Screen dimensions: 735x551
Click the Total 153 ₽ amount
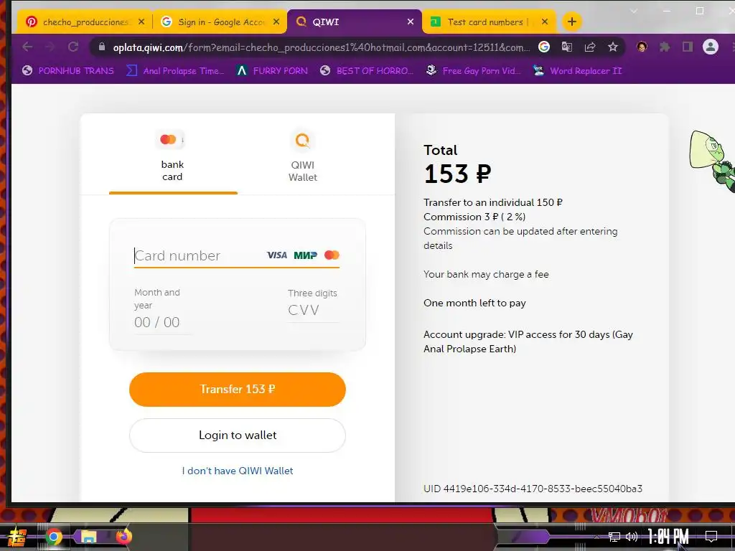[457, 174]
